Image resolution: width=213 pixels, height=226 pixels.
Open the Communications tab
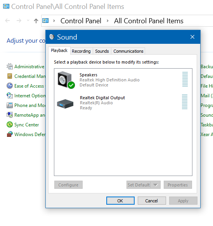(x=128, y=51)
